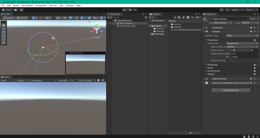Open the Display 1 dropdown
The width and height of the screenshot is (260, 138).
[x=23, y=80]
